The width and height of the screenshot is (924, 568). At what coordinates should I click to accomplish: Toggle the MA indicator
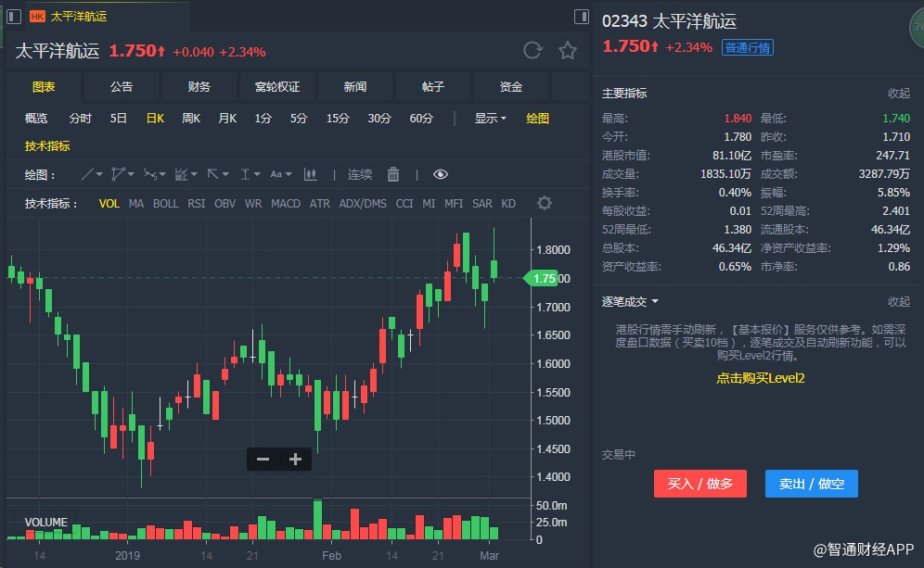click(136, 204)
